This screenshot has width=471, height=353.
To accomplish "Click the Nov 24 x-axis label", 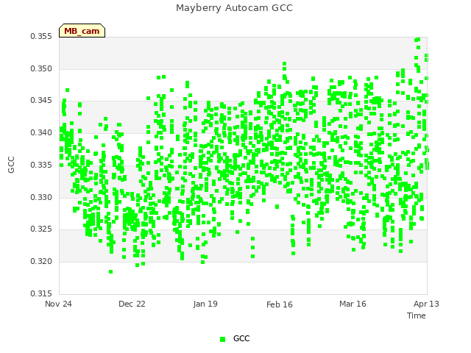I will tap(58, 304).
